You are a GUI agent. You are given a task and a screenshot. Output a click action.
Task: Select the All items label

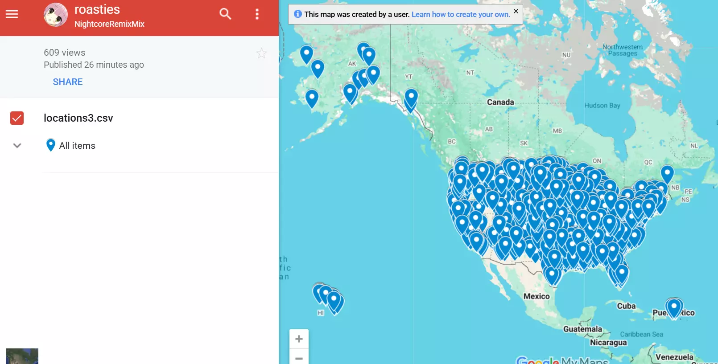tap(77, 146)
